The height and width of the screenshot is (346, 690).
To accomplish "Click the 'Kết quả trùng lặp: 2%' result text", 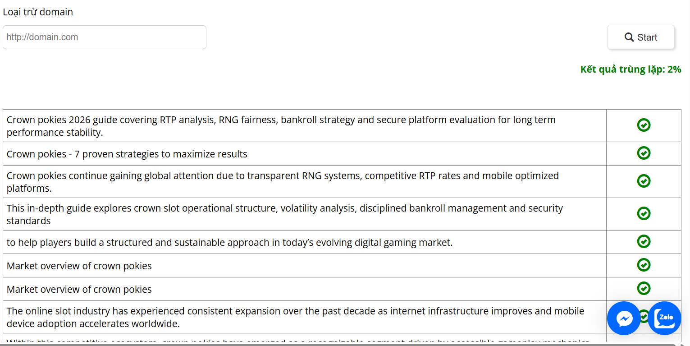I will click(631, 69).
